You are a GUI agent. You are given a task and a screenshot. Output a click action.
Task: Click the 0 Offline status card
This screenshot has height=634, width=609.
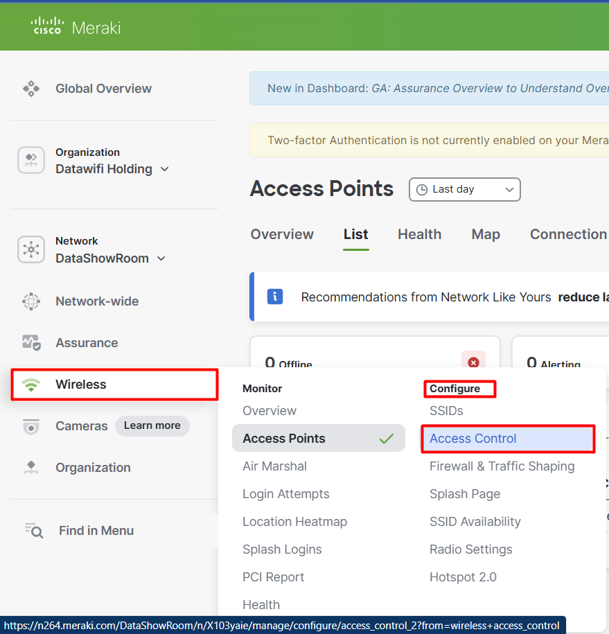pos(375,353)
